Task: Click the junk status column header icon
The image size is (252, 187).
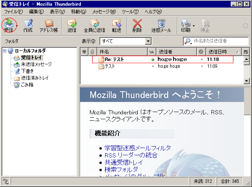Action: pos(201,52)
